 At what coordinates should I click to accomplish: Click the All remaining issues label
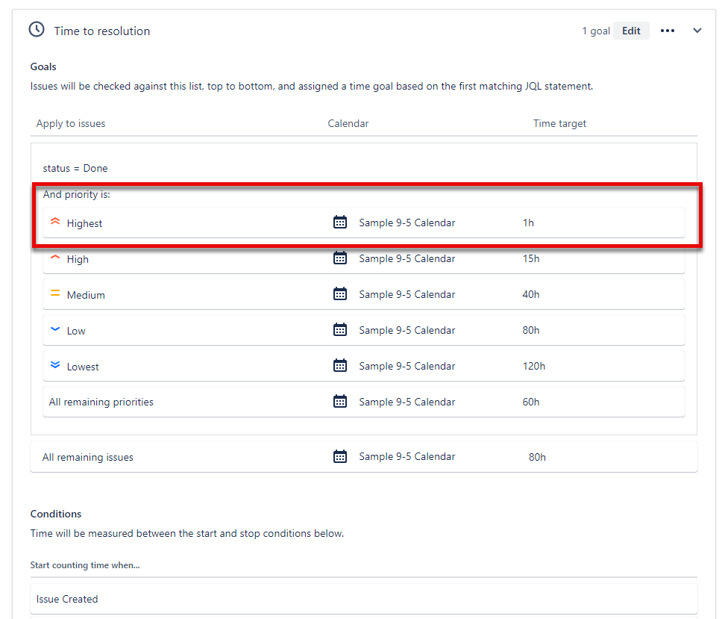(88, 457)
